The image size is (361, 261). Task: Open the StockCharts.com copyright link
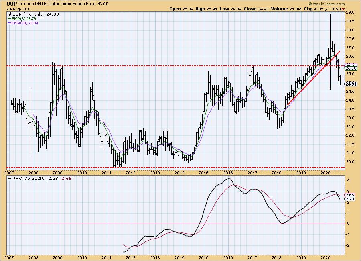coord(327,4)
